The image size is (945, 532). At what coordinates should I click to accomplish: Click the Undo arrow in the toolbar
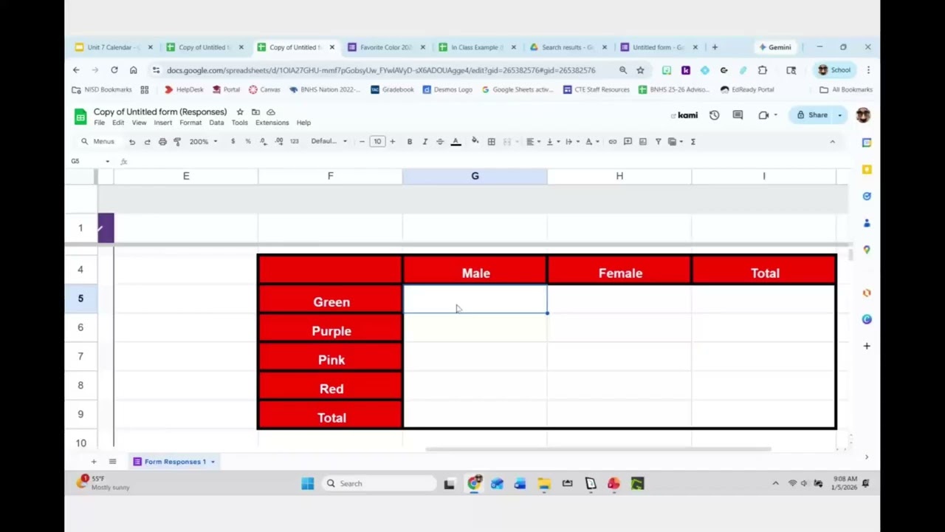coord(131,141)
